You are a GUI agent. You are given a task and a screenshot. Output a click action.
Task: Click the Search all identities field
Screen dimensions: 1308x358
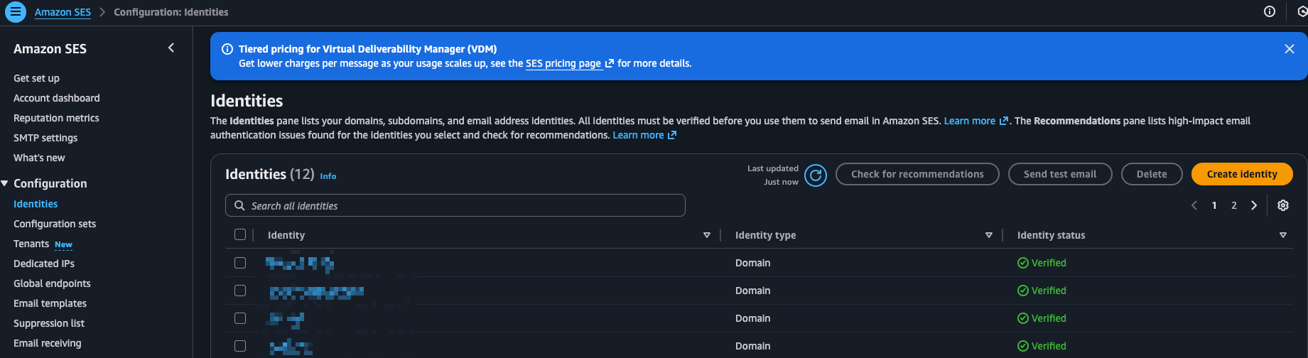tap(455, 205)
